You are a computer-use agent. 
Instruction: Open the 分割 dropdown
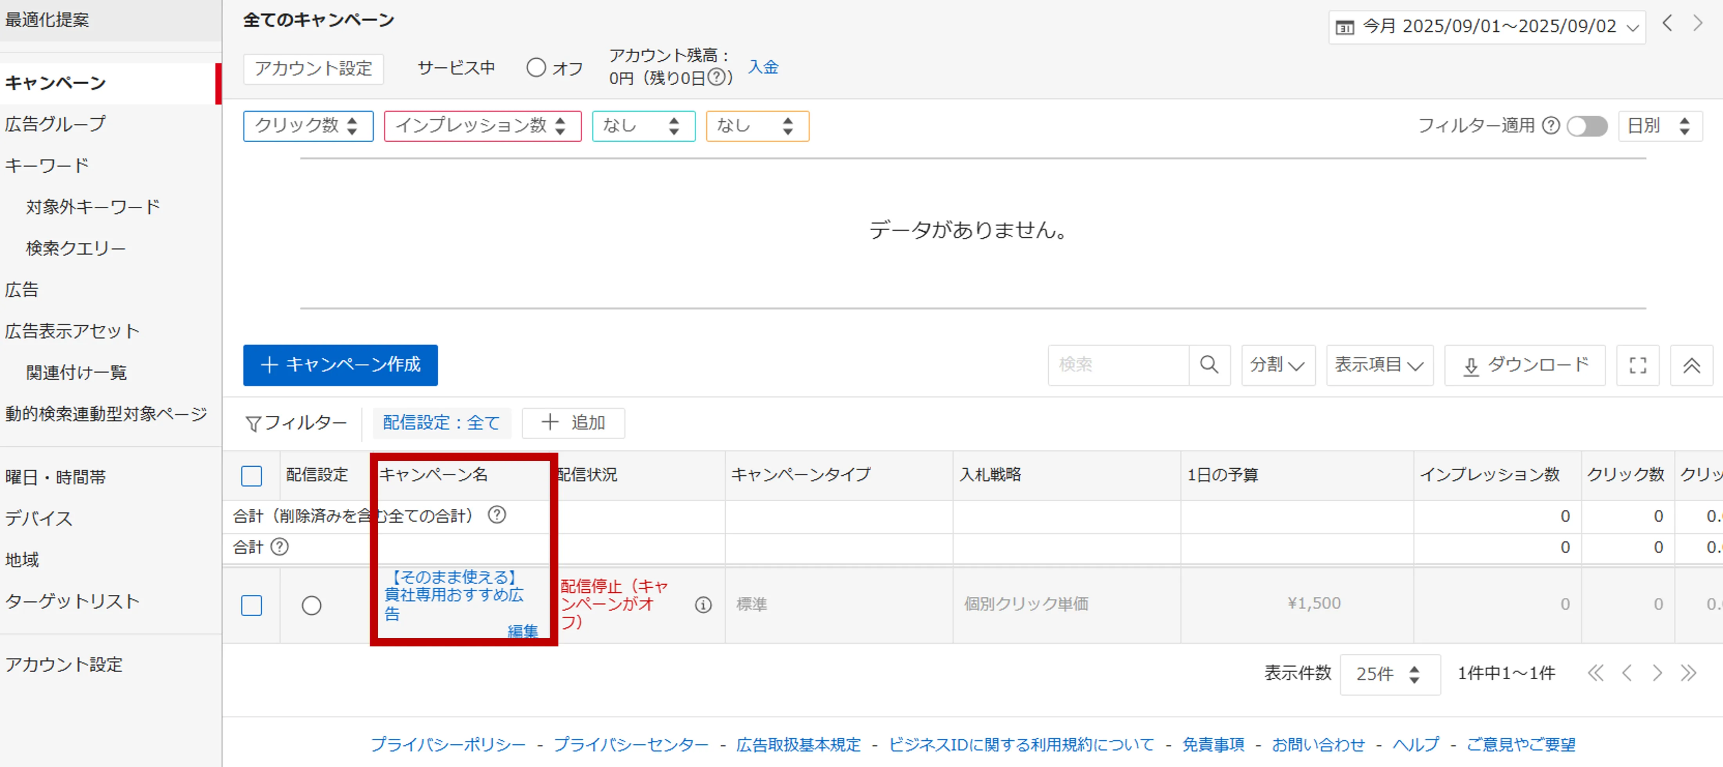pyautogui.click(x=1277, y=365)
